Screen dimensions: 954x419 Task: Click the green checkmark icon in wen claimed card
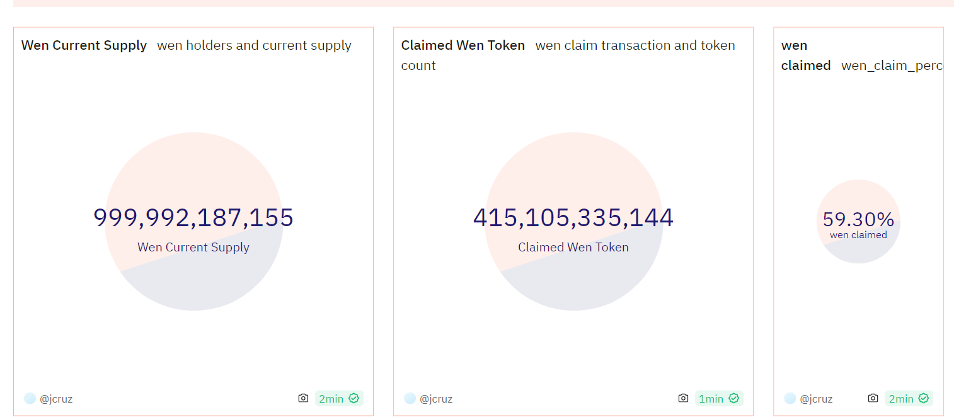point(923,398)
